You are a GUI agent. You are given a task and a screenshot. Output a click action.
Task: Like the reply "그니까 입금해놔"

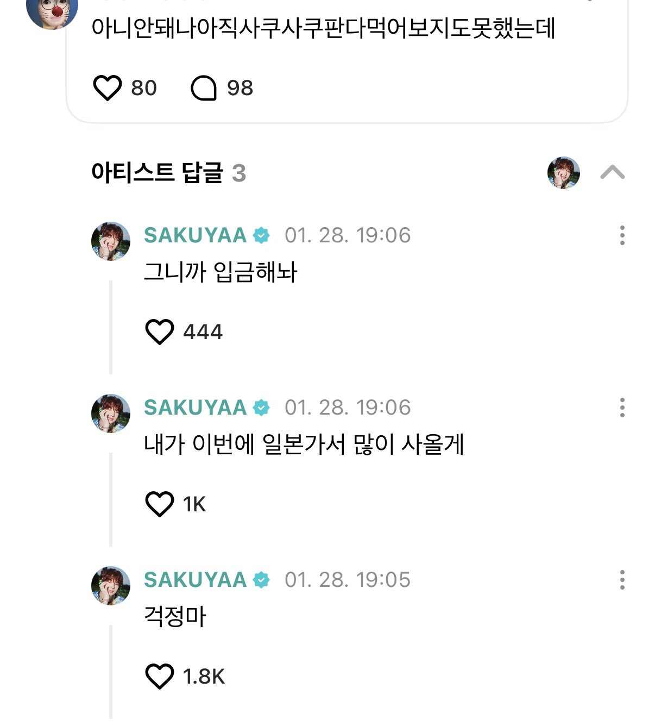(x=160, y=331)
